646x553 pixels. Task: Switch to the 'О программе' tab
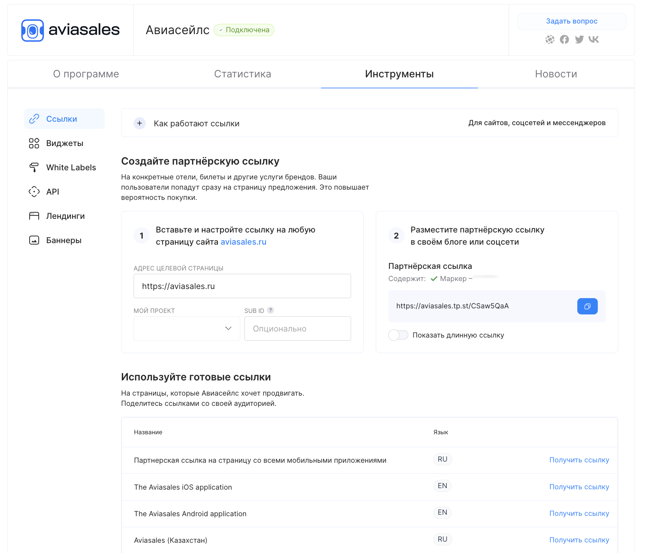(86, 74)
